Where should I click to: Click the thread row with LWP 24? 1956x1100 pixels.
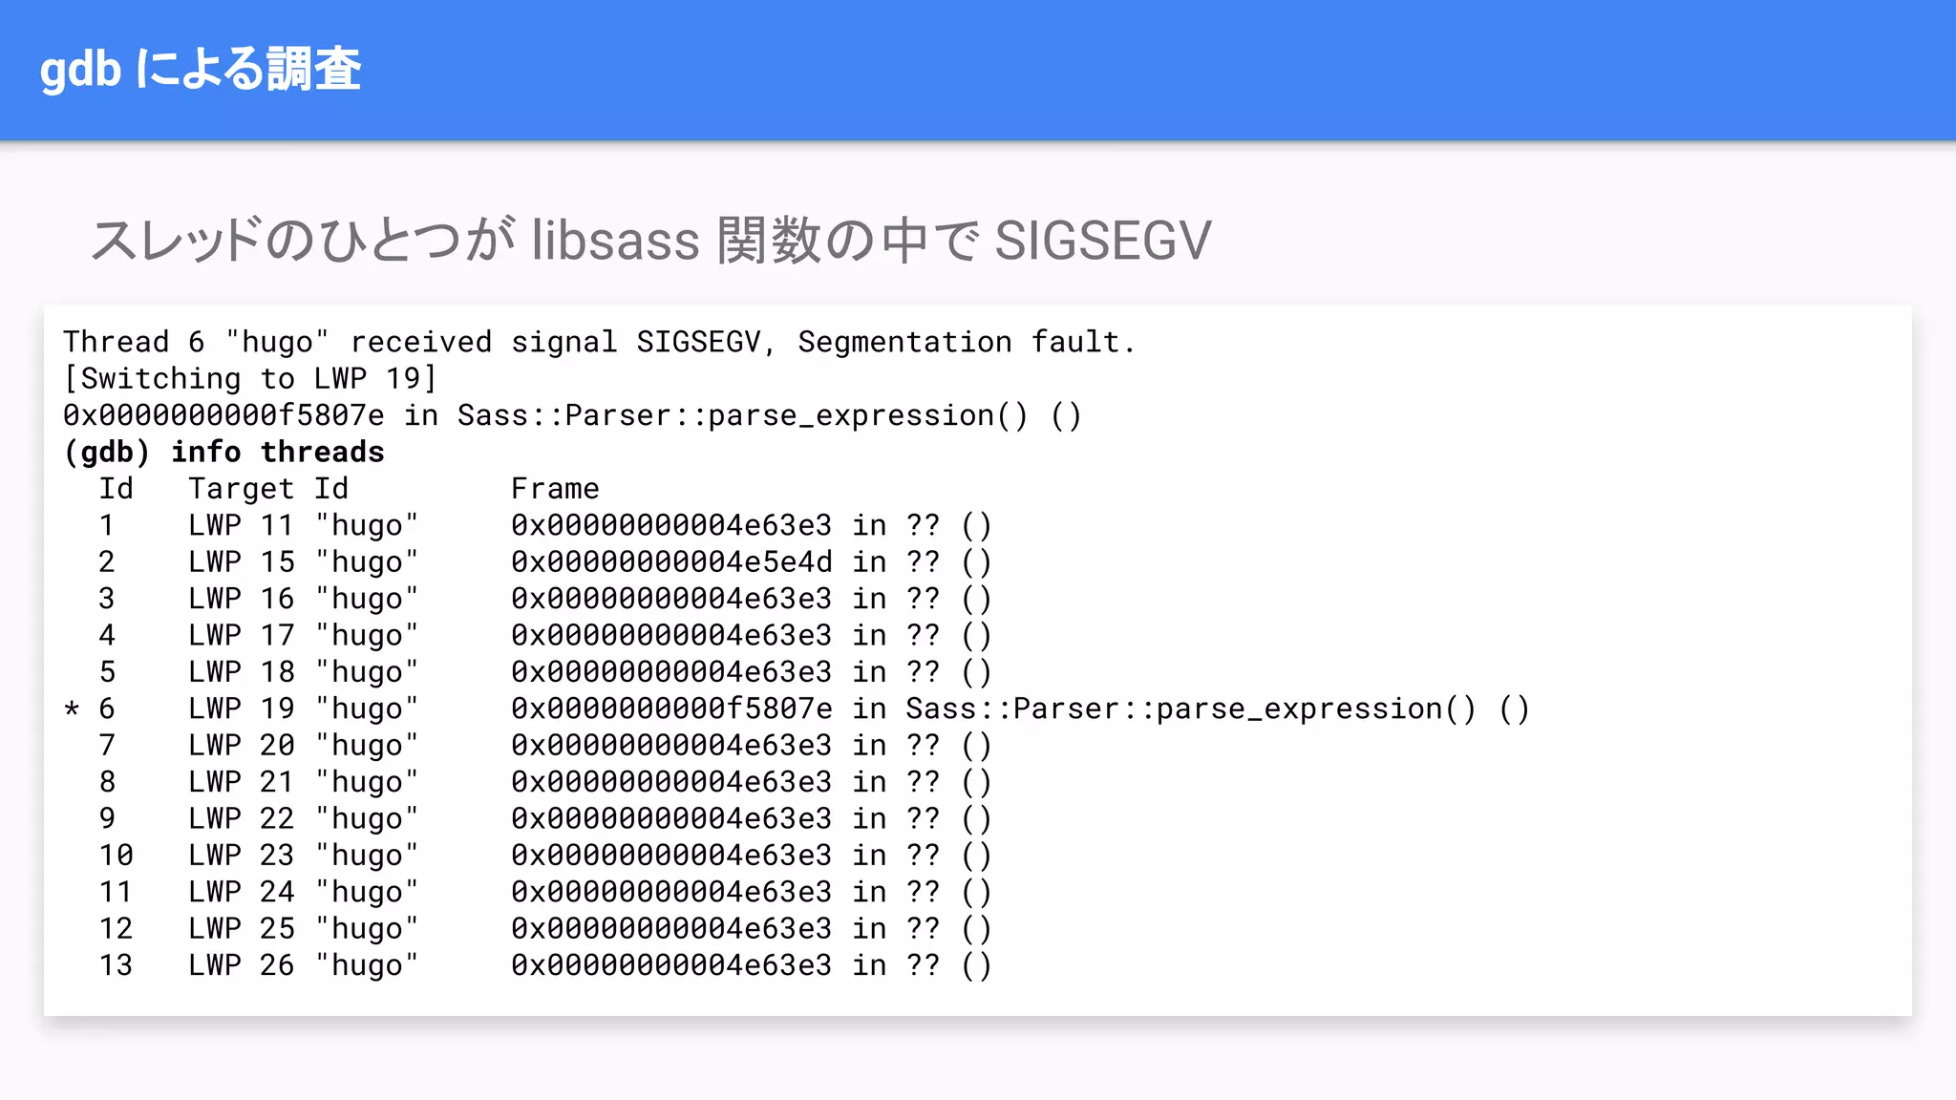pos(545,892)
